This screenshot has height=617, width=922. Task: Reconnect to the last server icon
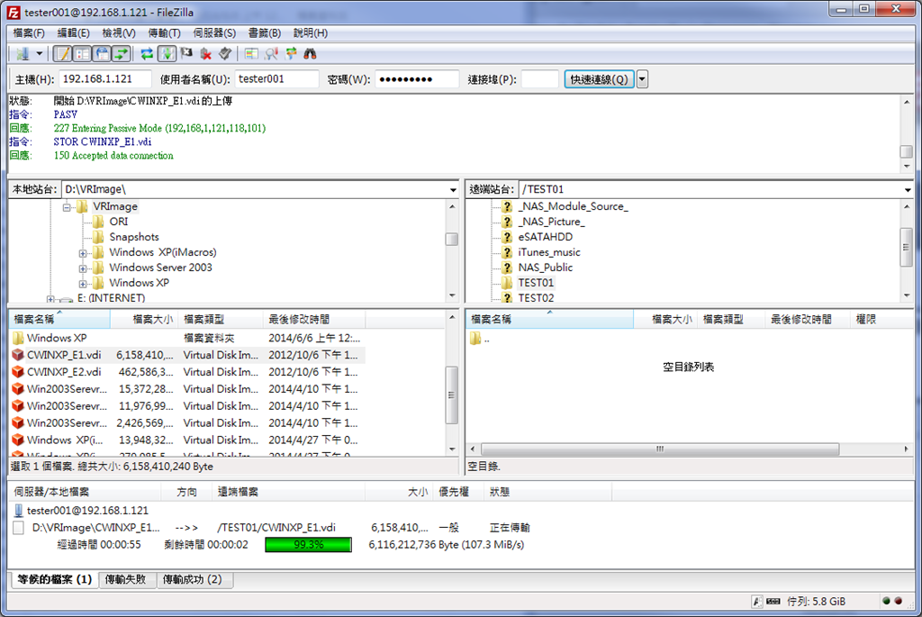[225, 54]
